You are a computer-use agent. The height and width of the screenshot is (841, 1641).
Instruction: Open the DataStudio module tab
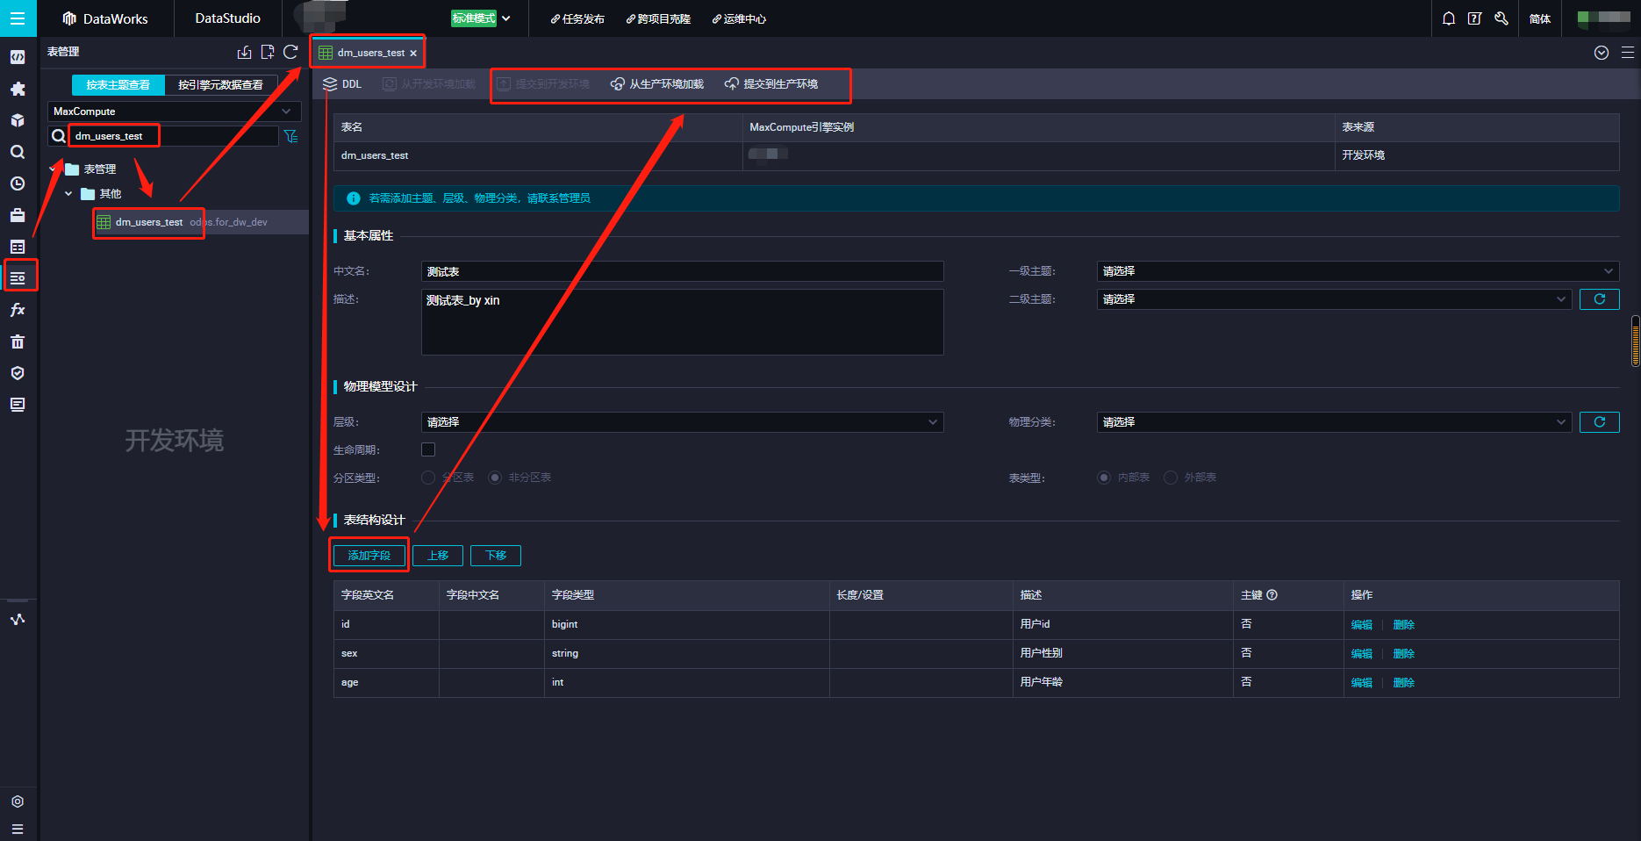[227, 18]
